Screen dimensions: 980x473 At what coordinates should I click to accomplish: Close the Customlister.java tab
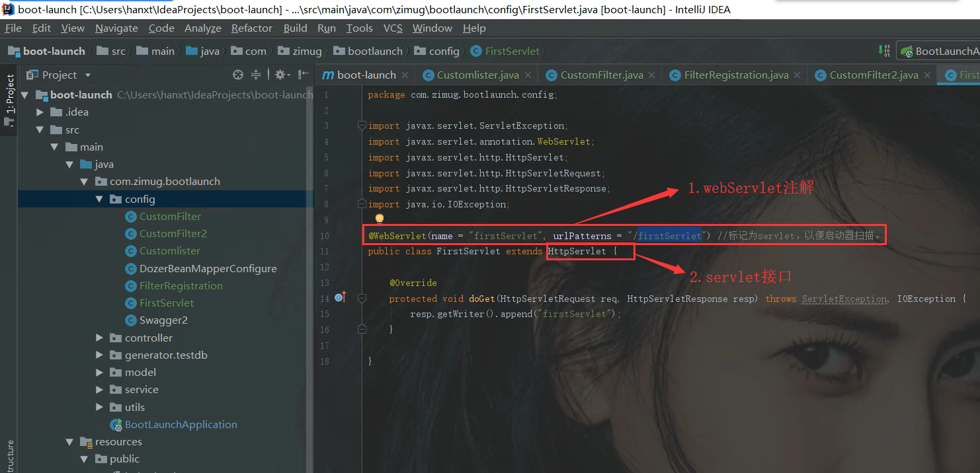529,75
